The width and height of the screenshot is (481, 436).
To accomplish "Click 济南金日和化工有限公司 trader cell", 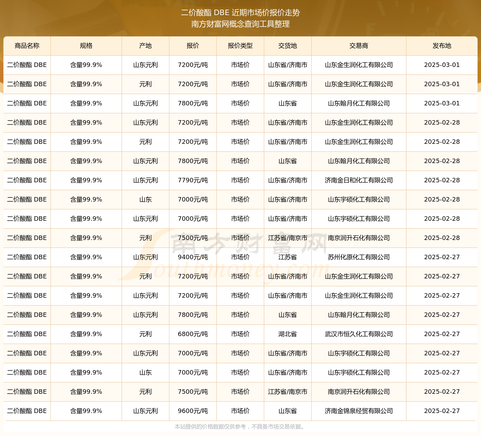I will [359, 180].
